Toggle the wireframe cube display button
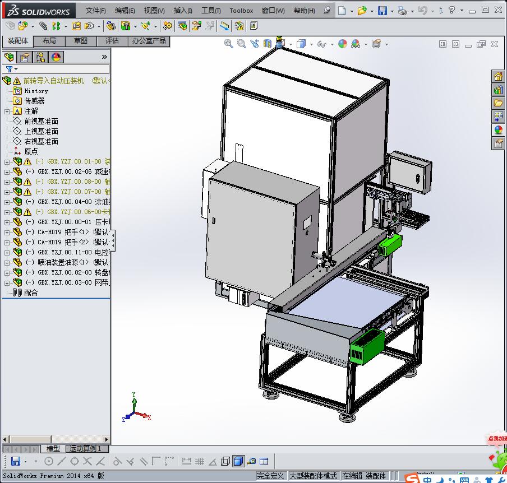This screenshot has height=483, width=507. [225, 461]
